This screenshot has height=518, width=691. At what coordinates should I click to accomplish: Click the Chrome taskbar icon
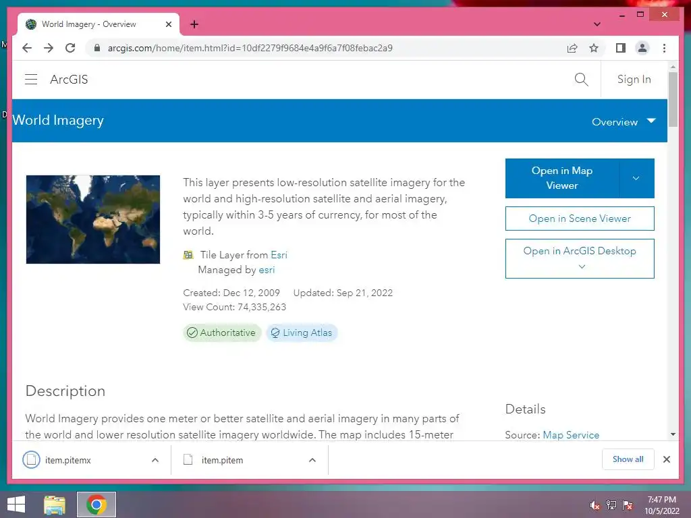(x=96, y=505)
